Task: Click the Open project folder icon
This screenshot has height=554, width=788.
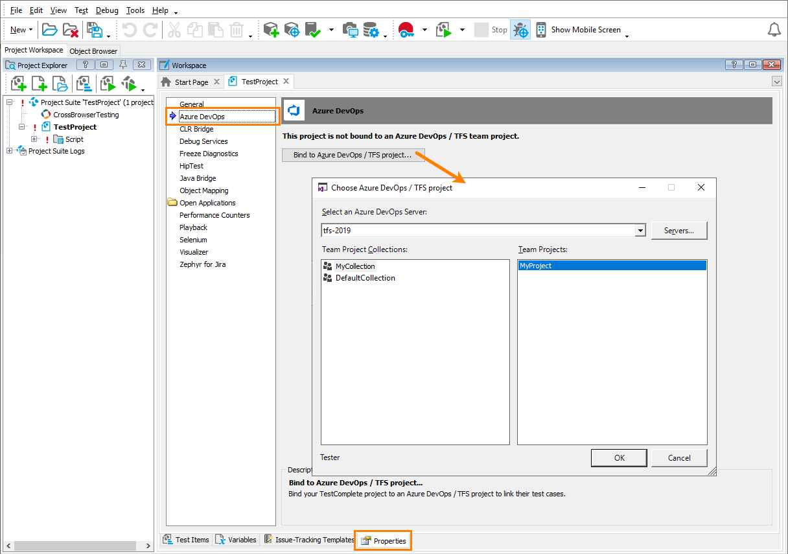Action: point(50,30)
